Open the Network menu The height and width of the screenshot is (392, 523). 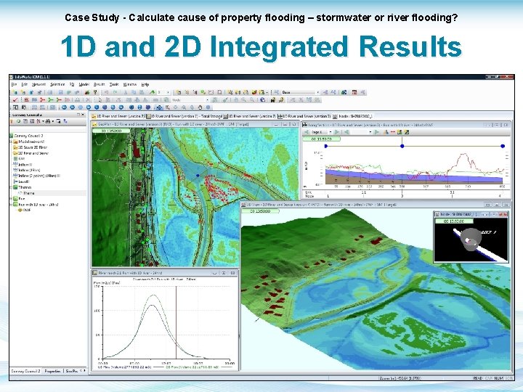[x=38, y=84]
